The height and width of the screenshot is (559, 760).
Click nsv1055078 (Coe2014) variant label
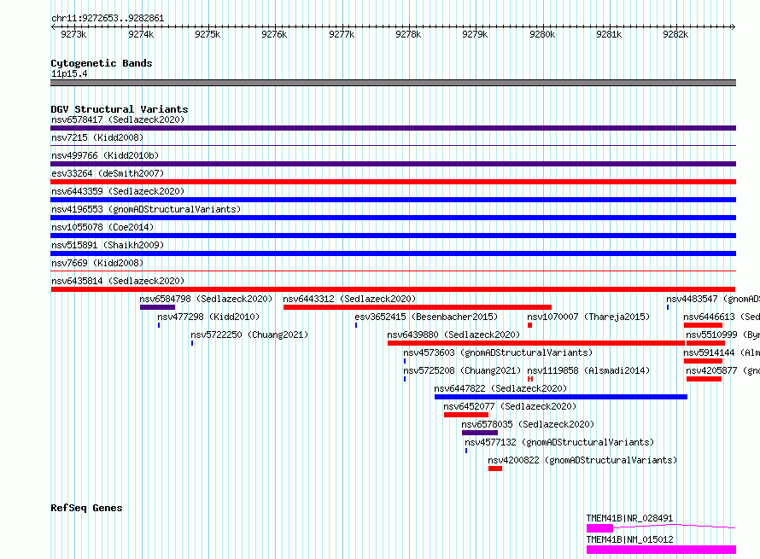click(x=102, y=227)
